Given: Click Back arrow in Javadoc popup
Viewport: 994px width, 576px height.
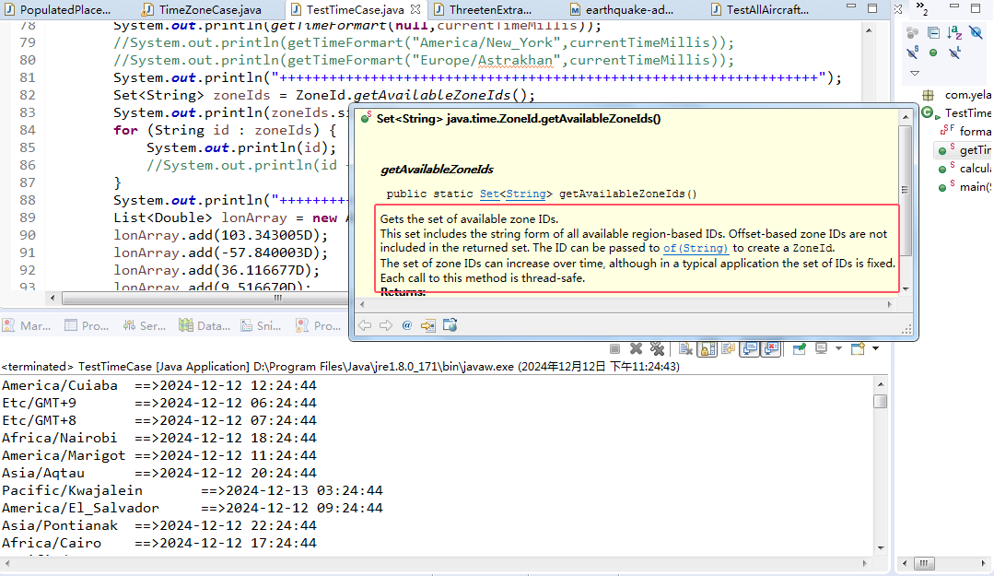Looking at the screenshot, I should (x=365, y=325).
